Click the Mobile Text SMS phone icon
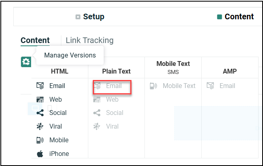This screenshot has width=263, height=166. pyautogui.click(x=153, y=86)
